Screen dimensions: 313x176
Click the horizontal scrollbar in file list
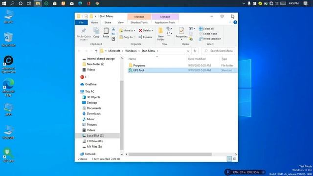[x=170, y=154]
